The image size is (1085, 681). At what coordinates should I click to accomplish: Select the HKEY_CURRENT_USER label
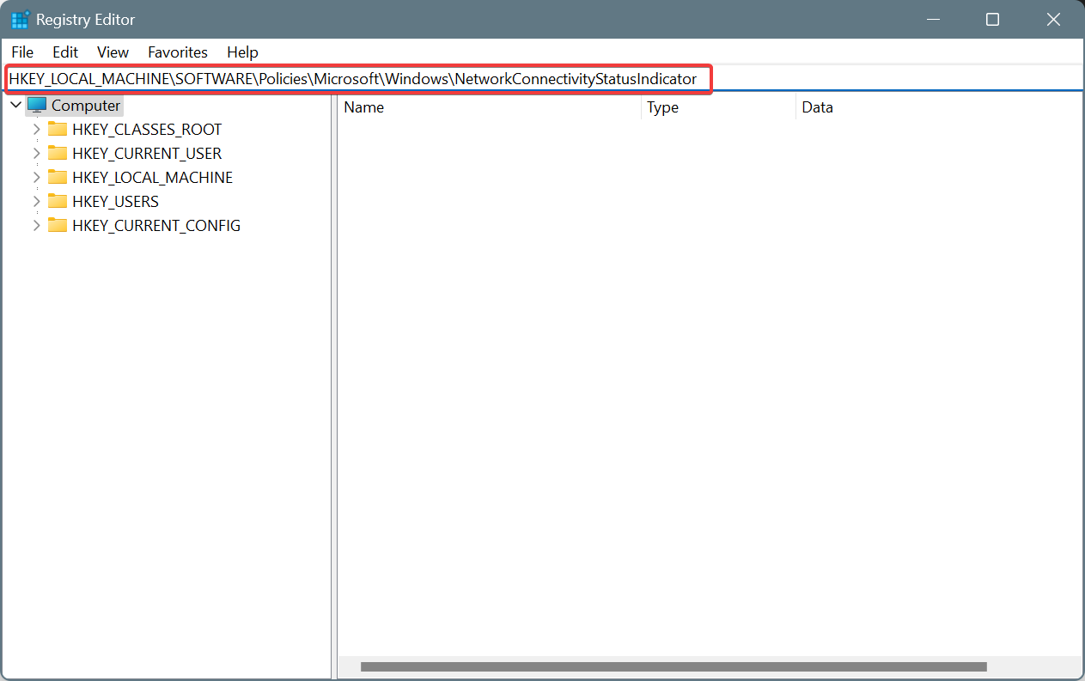[x=147, y=153]
